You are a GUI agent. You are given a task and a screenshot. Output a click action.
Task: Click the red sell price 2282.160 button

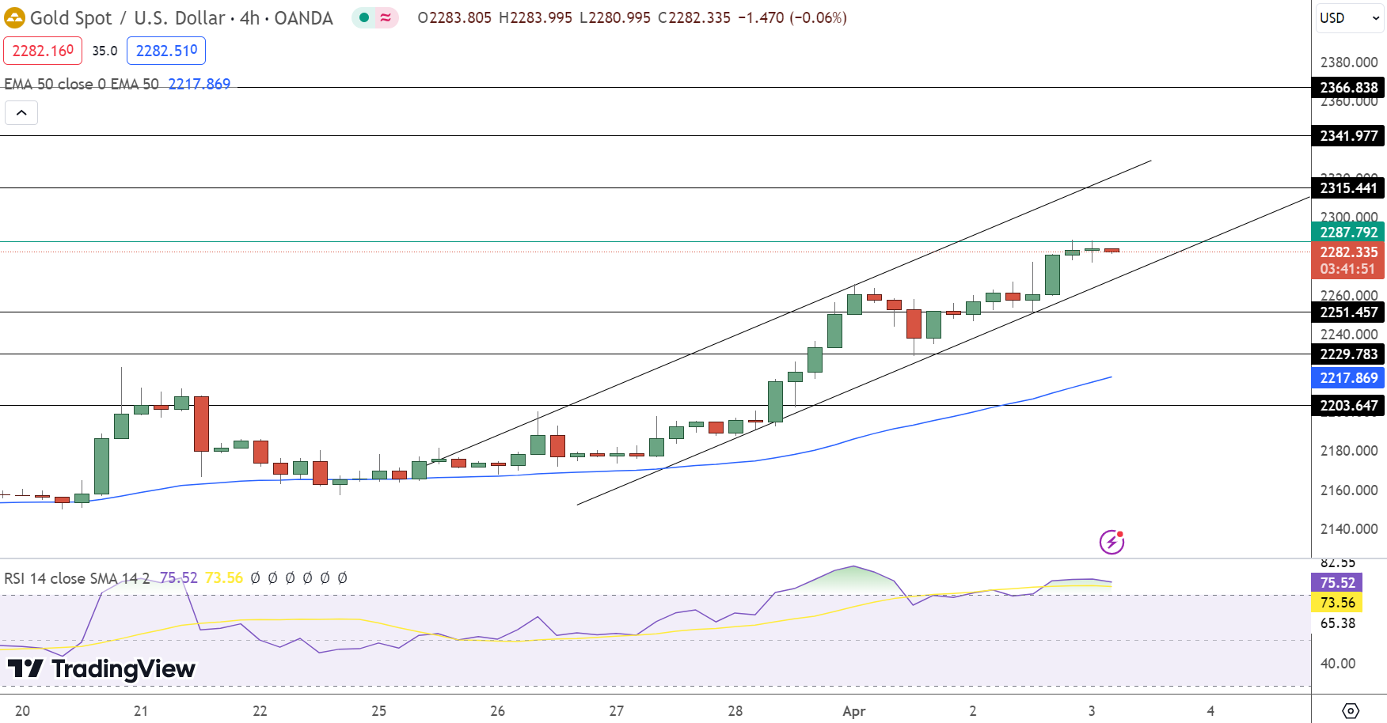[x=43, y=51]
